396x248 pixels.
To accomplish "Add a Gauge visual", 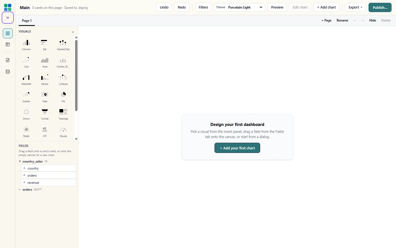I will [63, 132].
